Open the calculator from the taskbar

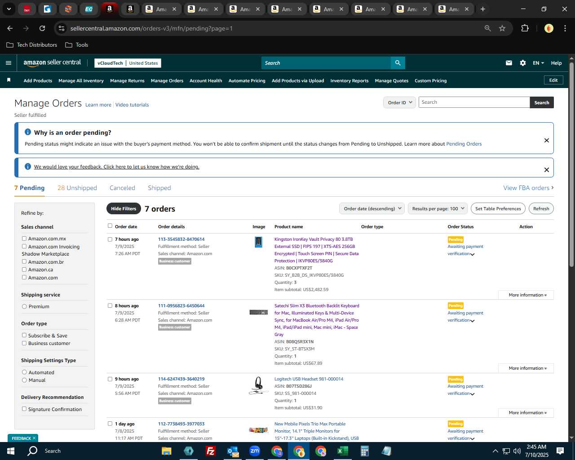point(364,451)
